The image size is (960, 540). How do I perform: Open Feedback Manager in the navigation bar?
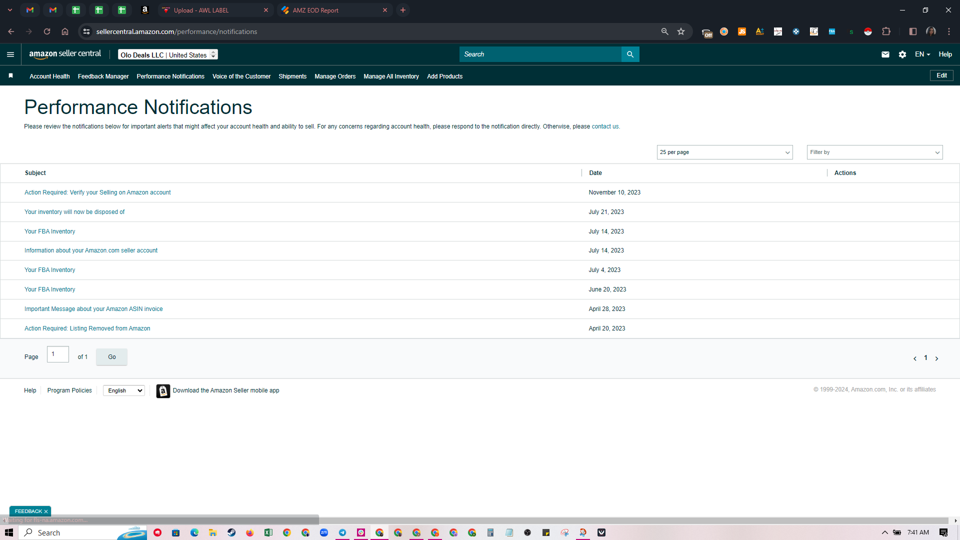[x=103, y=76]
